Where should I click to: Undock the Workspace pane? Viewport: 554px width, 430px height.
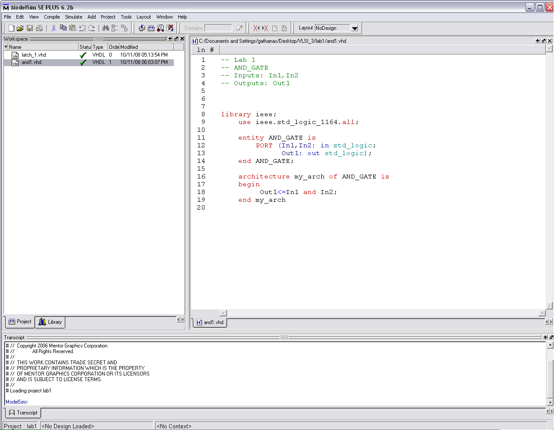coord(176,39)
